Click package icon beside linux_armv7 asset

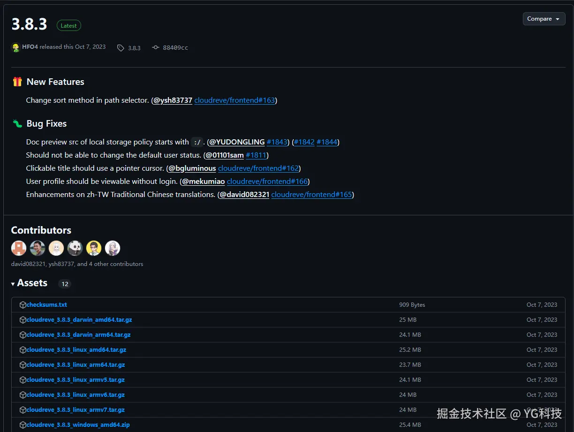click(23, 410)
